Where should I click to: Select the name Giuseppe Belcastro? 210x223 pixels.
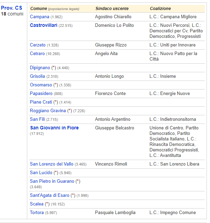click(x=114, y=128)
